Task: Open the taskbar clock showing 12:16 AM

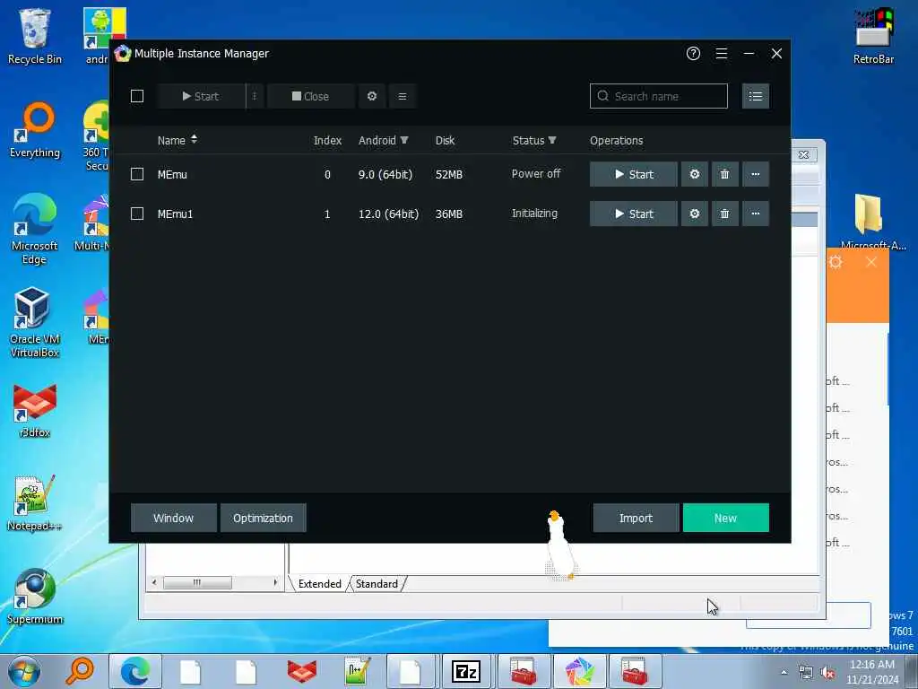Action: (871, 672)
